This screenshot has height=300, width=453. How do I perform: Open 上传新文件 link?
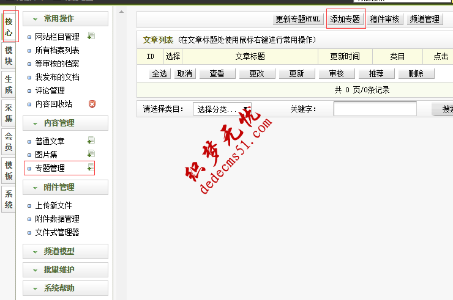click(x=53, y=205)
